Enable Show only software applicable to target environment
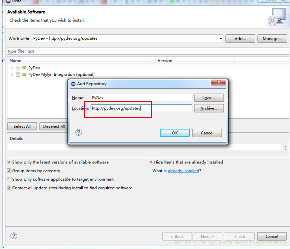 click(x=9, y=179)
